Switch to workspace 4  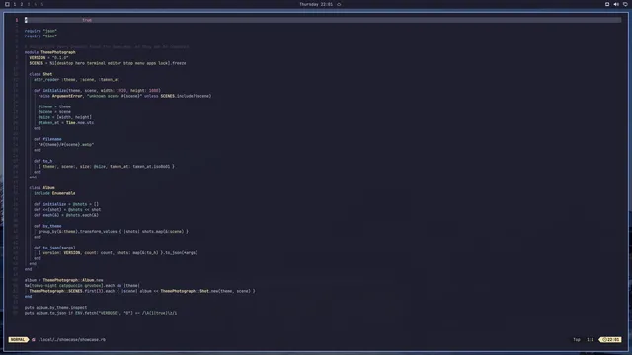pos(36,4)
